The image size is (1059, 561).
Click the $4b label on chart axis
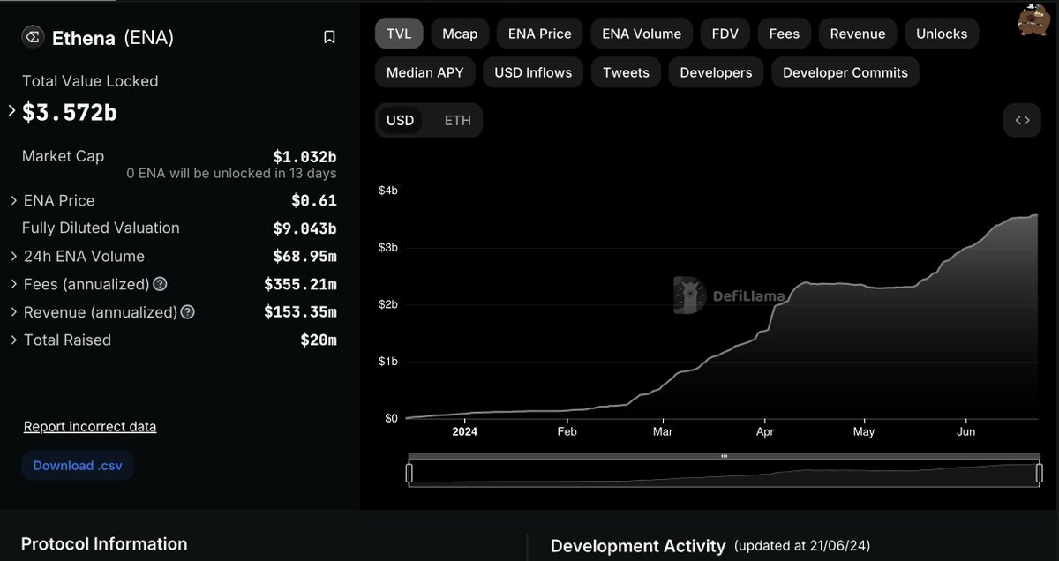tap(389, 191)
